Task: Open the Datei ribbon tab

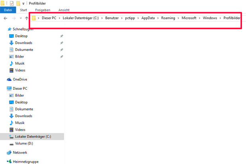Action: 8,10
